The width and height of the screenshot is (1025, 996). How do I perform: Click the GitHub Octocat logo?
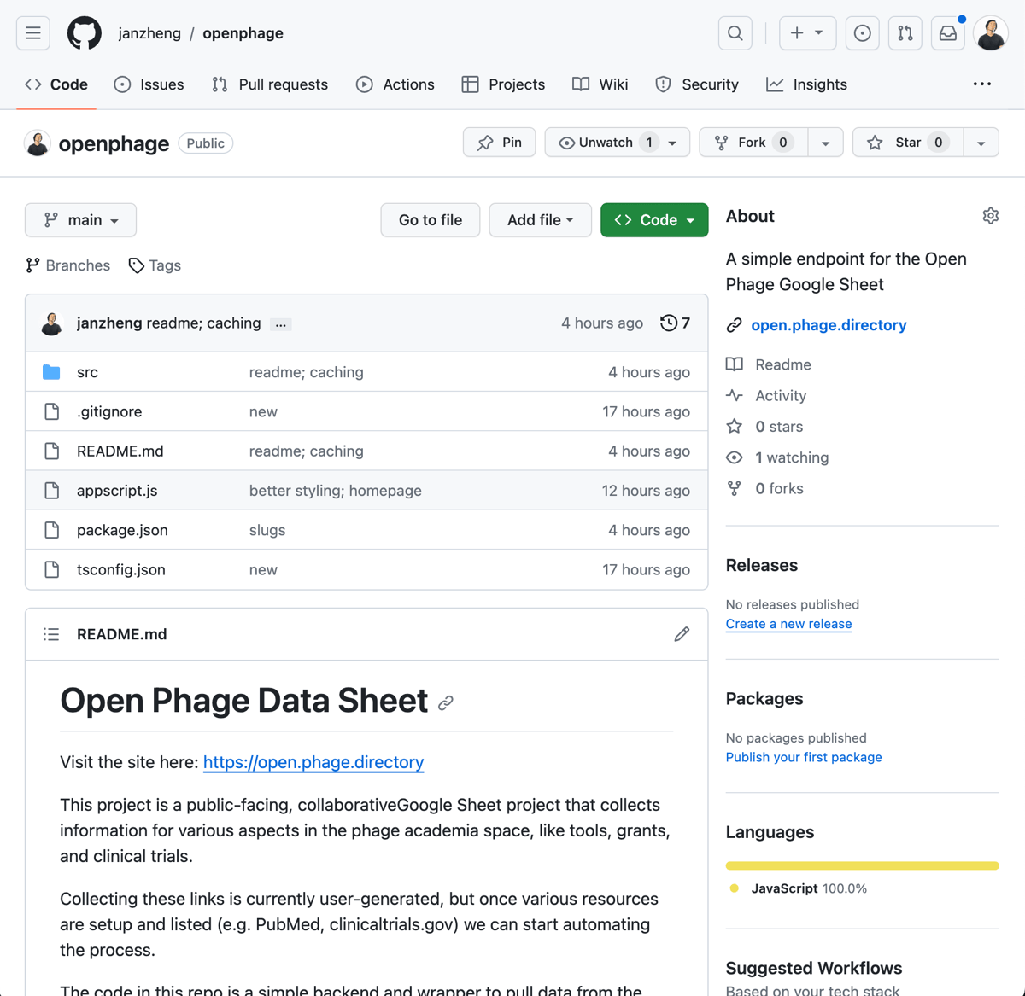pos(85,33)
